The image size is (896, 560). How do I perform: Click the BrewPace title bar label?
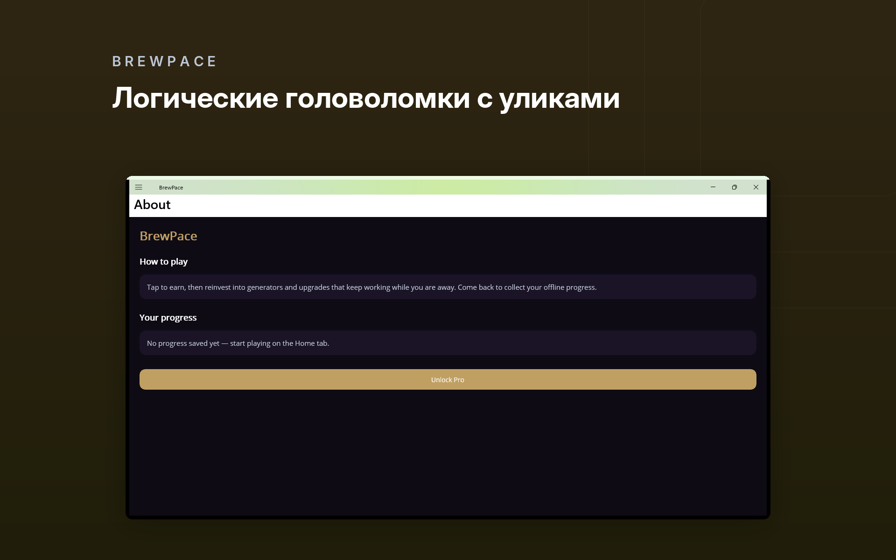171,188
